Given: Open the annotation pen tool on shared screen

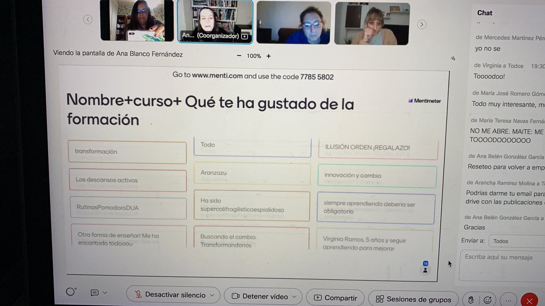Looking at the screenshot, I should (x=453, y=59).
